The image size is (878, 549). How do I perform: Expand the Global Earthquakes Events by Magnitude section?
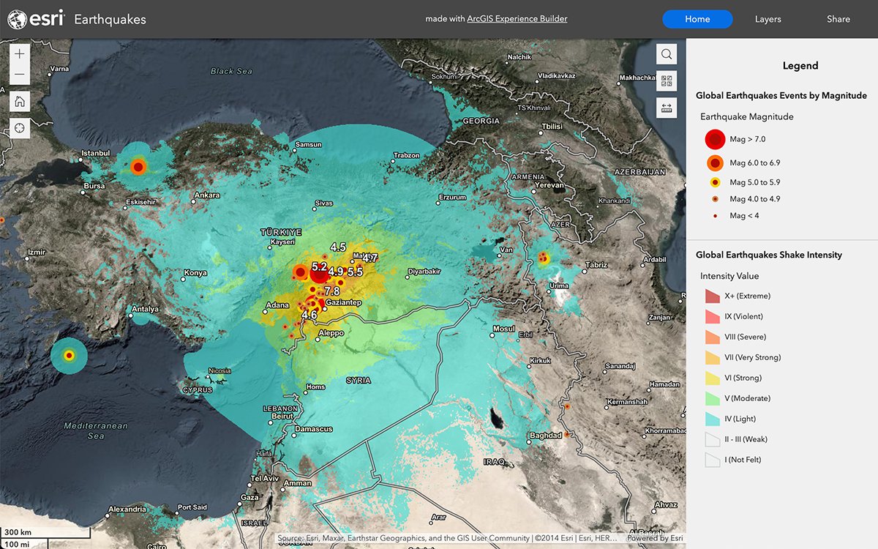coord(781,95)
